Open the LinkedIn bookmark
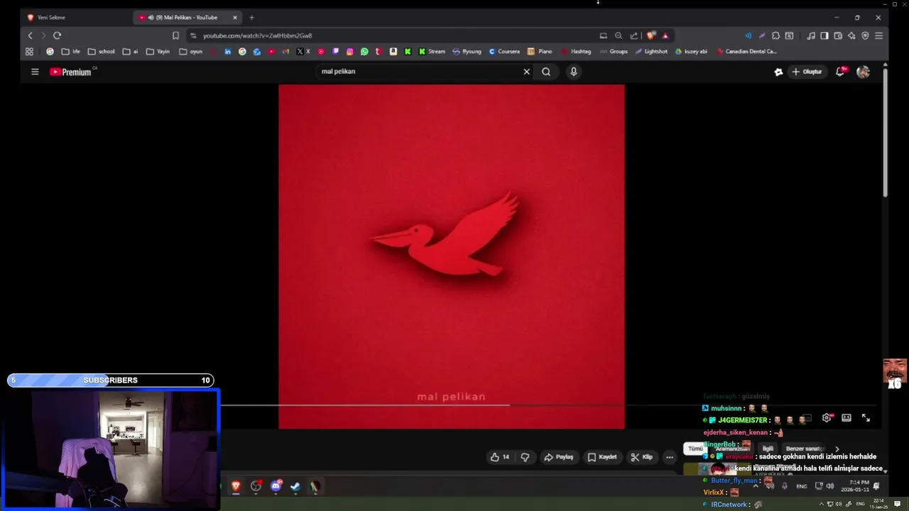 click(x=227, y=51)
